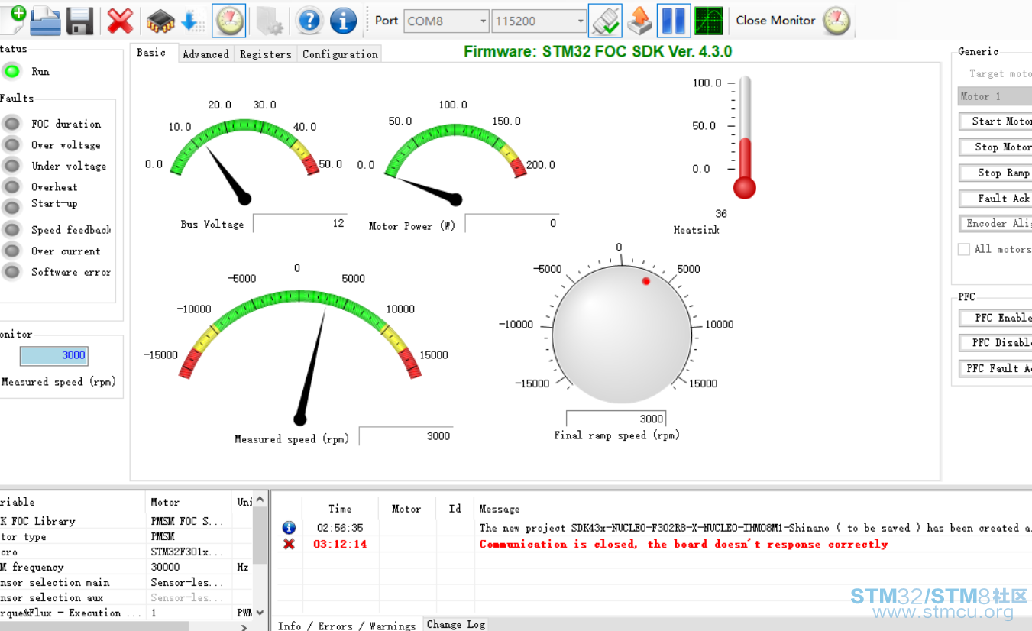Open the About info icon
1032x631 pixels.
pos(343,21)
